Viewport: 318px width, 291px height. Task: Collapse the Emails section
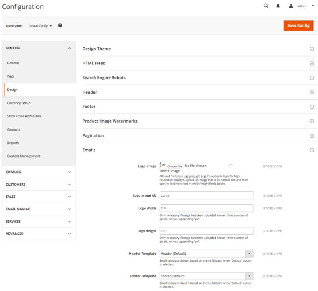coord(311,150)
